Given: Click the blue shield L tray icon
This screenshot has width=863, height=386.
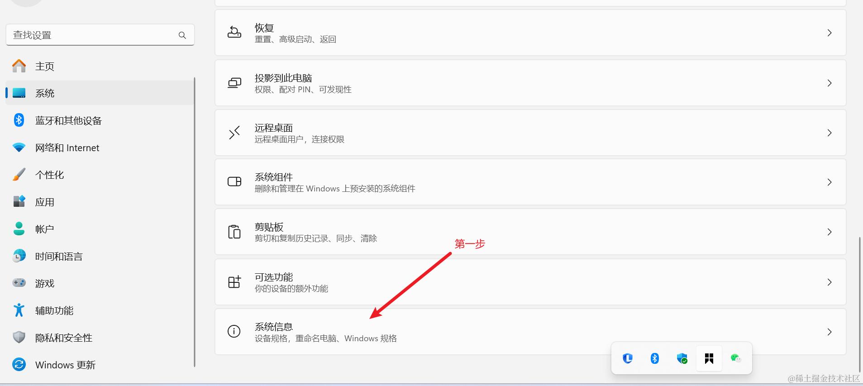Looking at the screenshot, I should (x=628, y=358).
